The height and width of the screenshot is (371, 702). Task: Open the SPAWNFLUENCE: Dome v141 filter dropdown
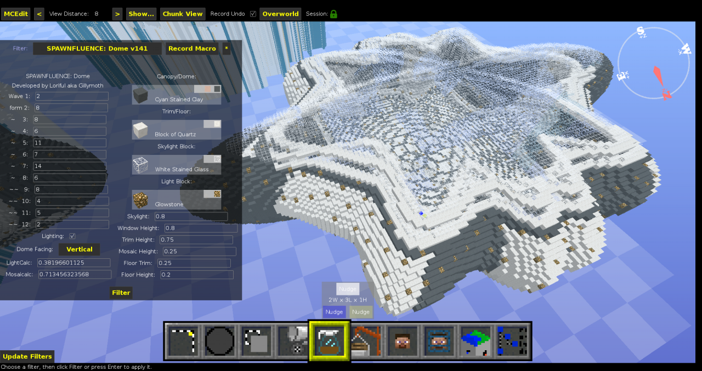point(97,48)
